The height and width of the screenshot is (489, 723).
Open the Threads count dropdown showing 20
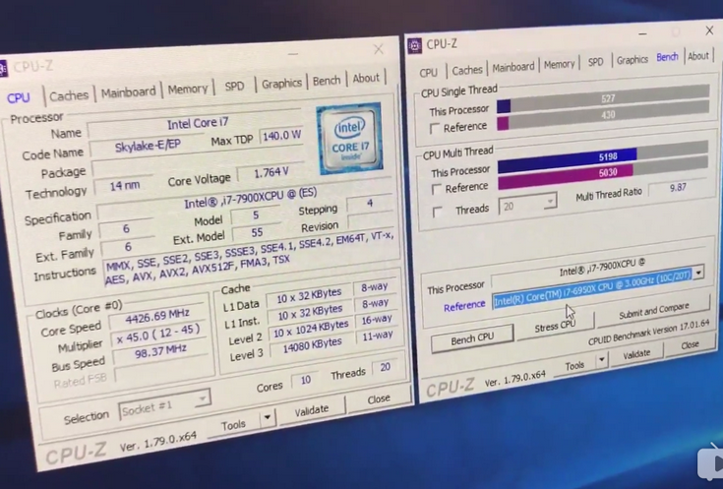(527, 204)
